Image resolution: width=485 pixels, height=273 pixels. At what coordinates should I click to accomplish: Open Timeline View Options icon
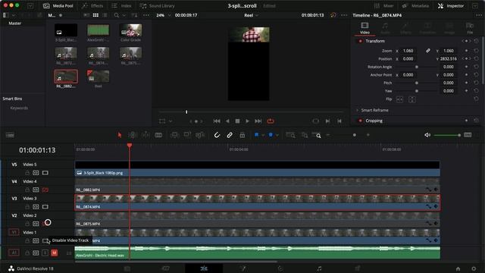click(x=10, y=135)
